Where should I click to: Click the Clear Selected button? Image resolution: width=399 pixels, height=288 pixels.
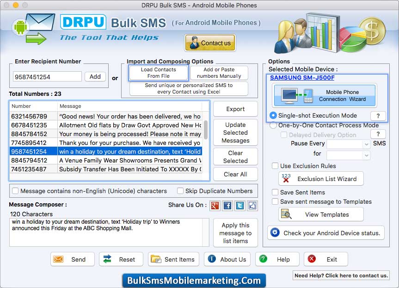click(x=235, y=157)
